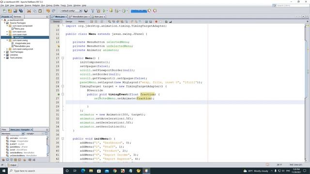
Task: Select ImageAvatar.java in project tree
Action: [23, 43]
